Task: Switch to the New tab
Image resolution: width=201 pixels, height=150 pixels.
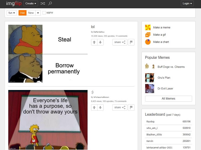Action: point(31,13)
